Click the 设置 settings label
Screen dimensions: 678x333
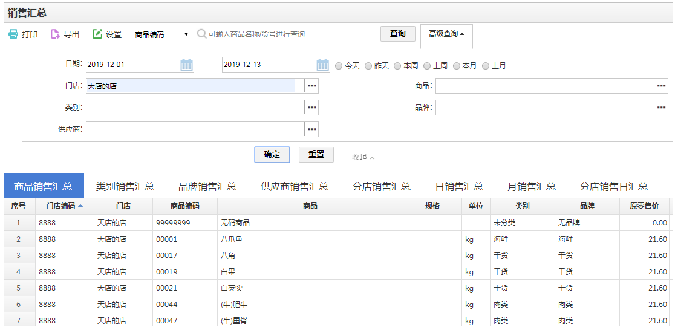click(x=114, y=35)
